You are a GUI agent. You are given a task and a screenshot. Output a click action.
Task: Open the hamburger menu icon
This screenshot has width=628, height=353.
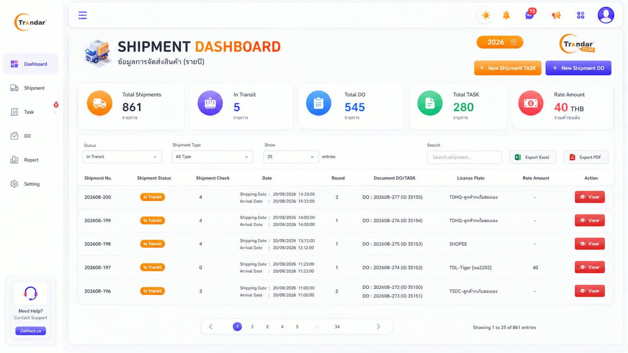pos(82,15)
